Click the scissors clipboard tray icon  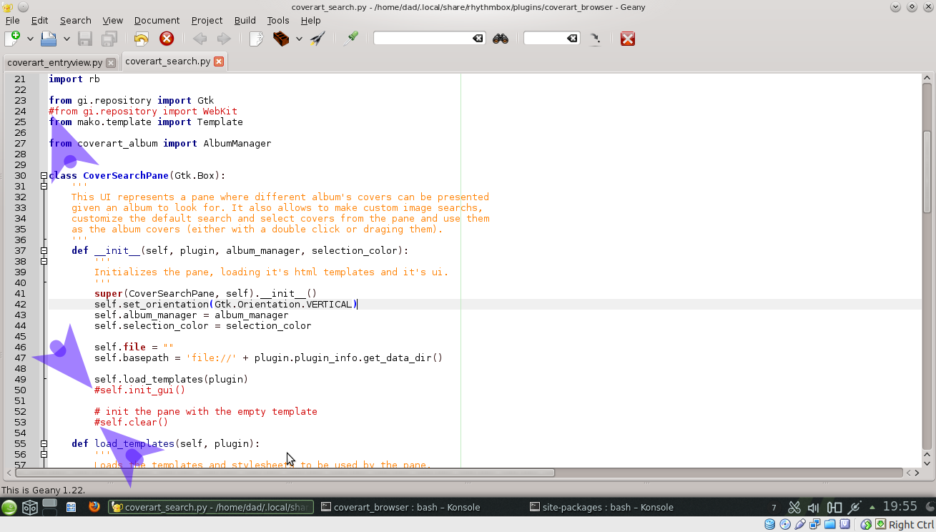794,508
